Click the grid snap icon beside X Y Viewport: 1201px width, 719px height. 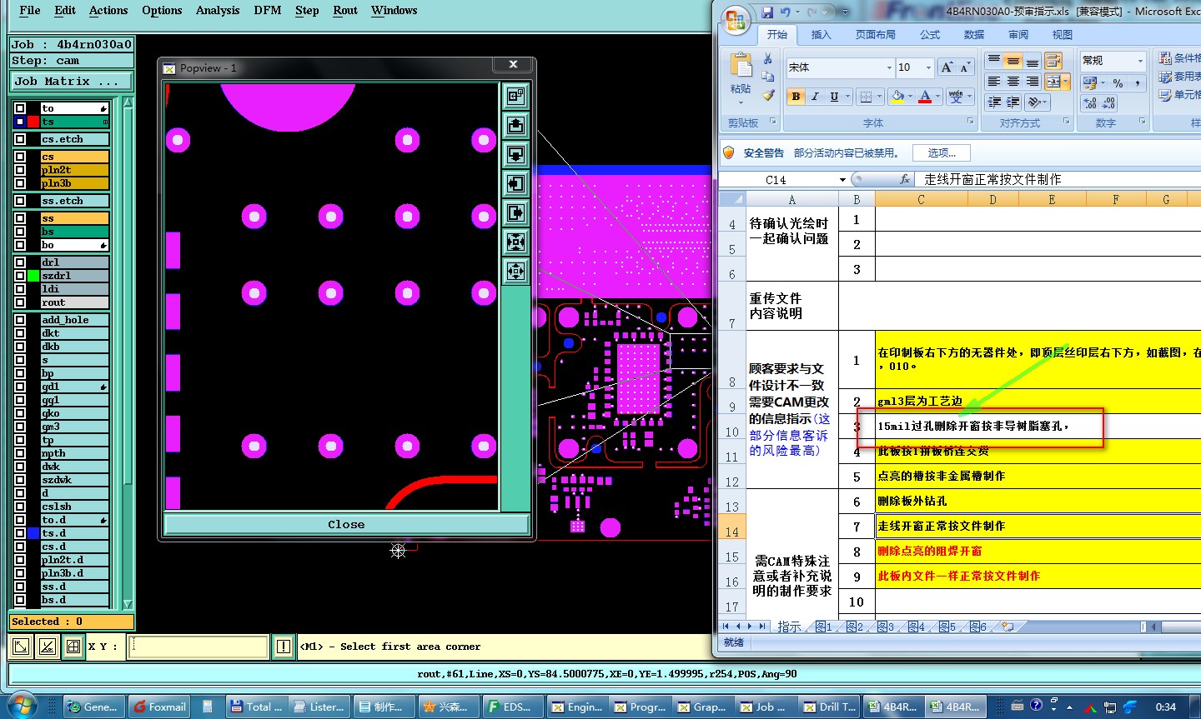pos(73,647)
